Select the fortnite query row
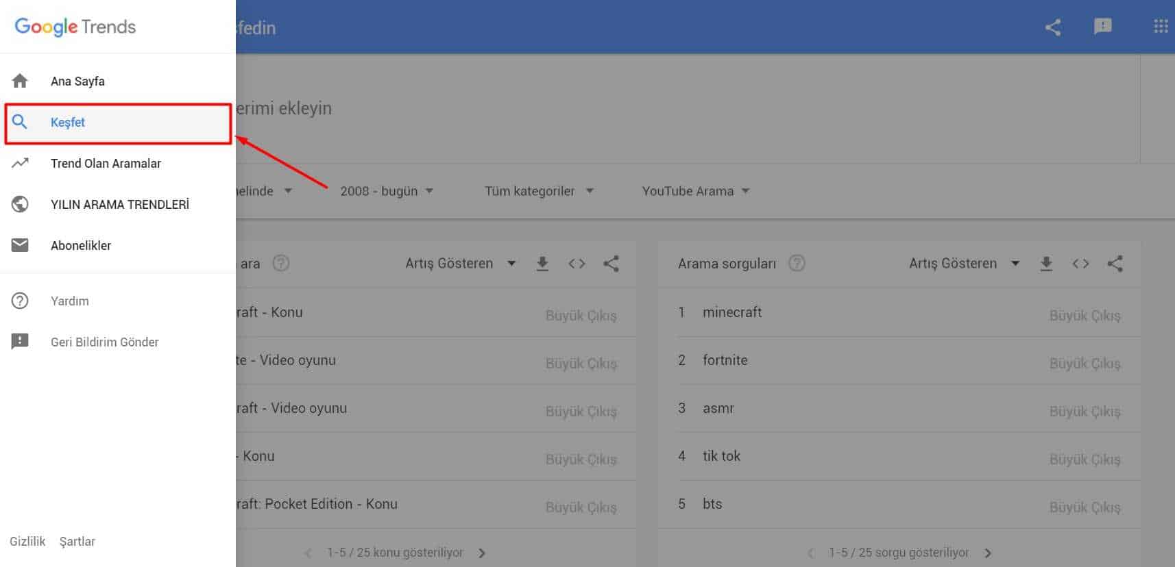 pos(899,360)
